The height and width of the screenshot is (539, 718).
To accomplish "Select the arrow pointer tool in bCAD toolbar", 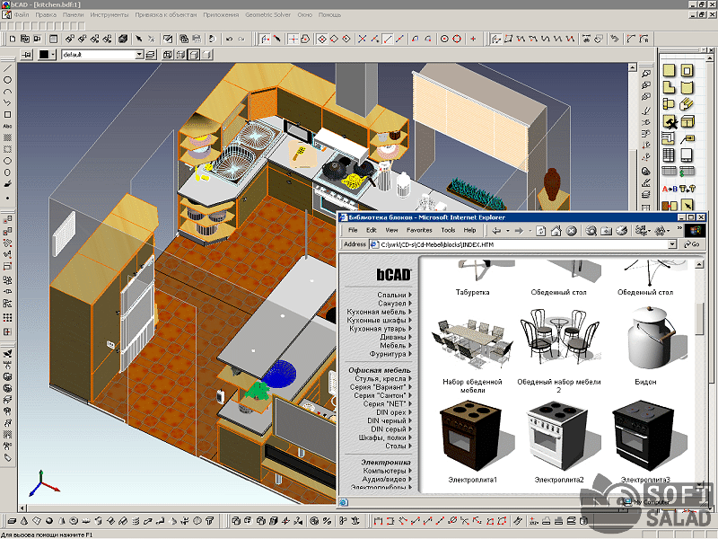I will [x=139, y=39].
